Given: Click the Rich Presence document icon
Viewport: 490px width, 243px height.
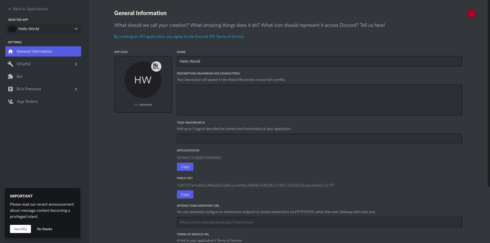Looking at the screenshot, I should coord(10,89).
